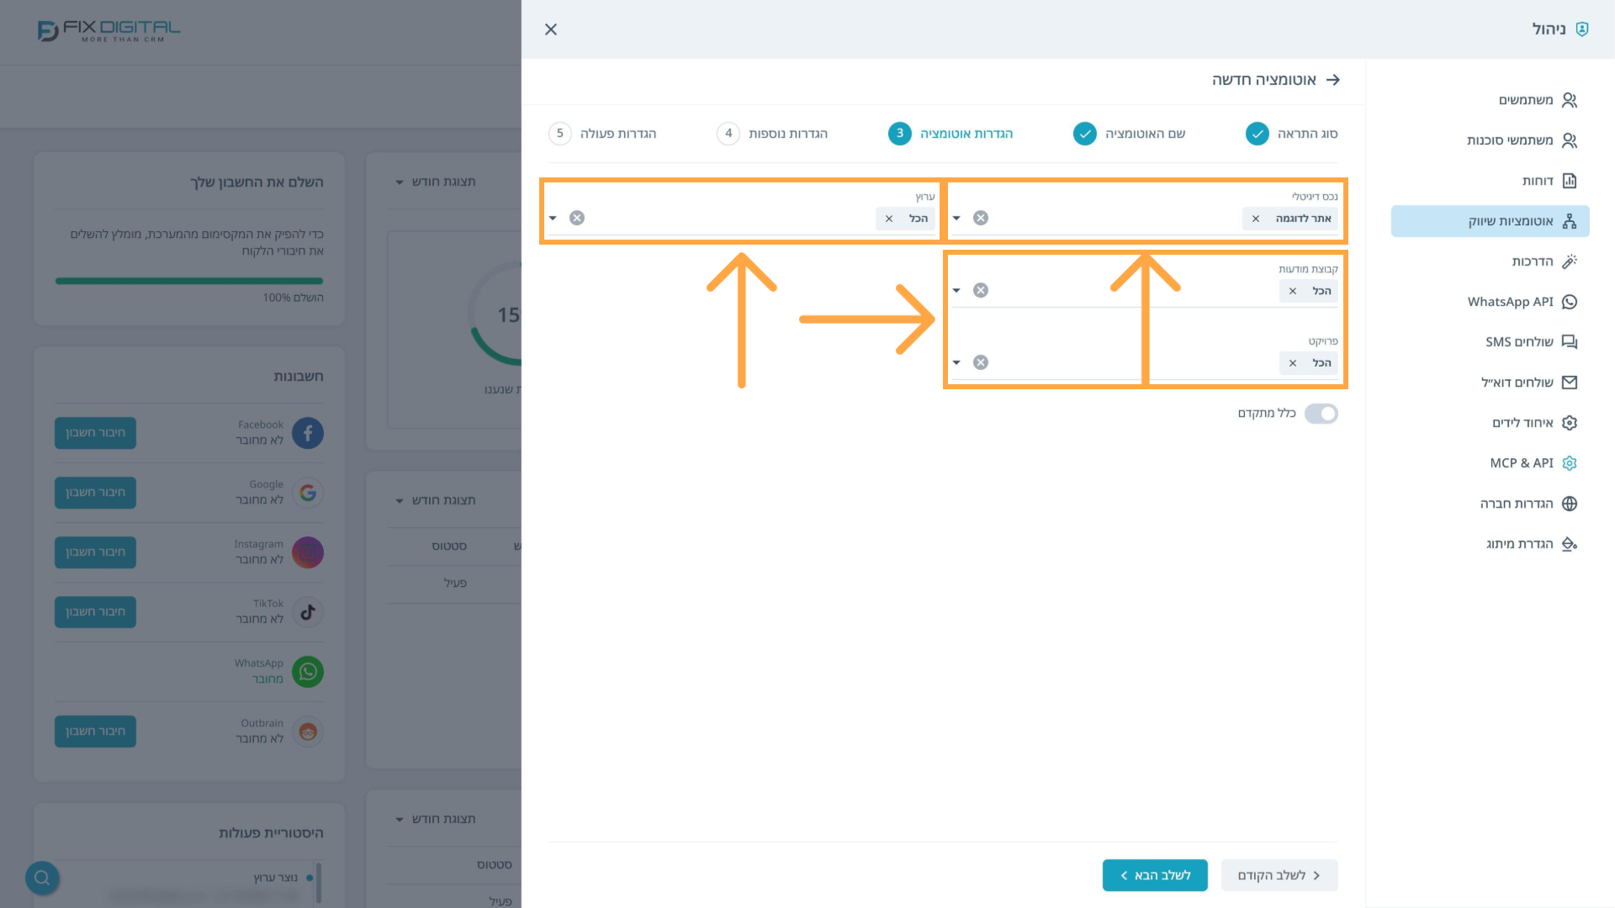The image size is (1615, 908).
Task: Open the הגדרות חברה globe icon
Action: [1570, 504]
